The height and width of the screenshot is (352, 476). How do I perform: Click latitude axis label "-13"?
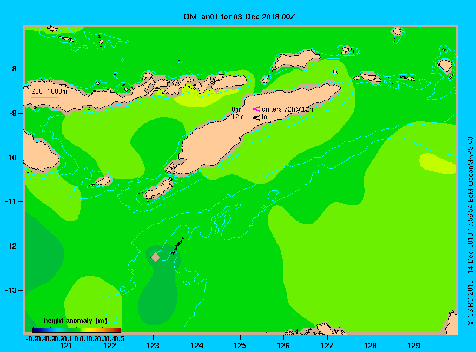pos(11,290)
